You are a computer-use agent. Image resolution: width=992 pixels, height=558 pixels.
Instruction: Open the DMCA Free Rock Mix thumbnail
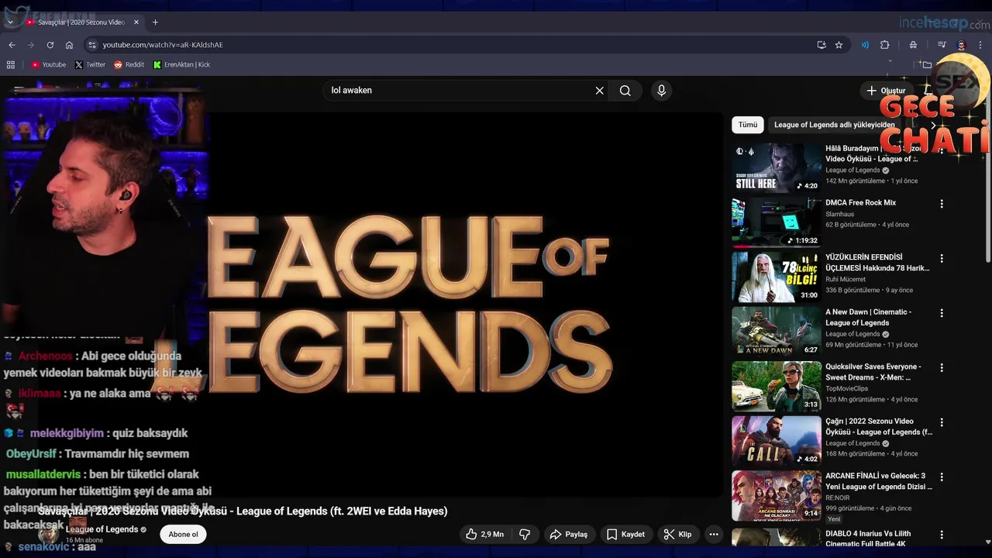pos(777,222)
